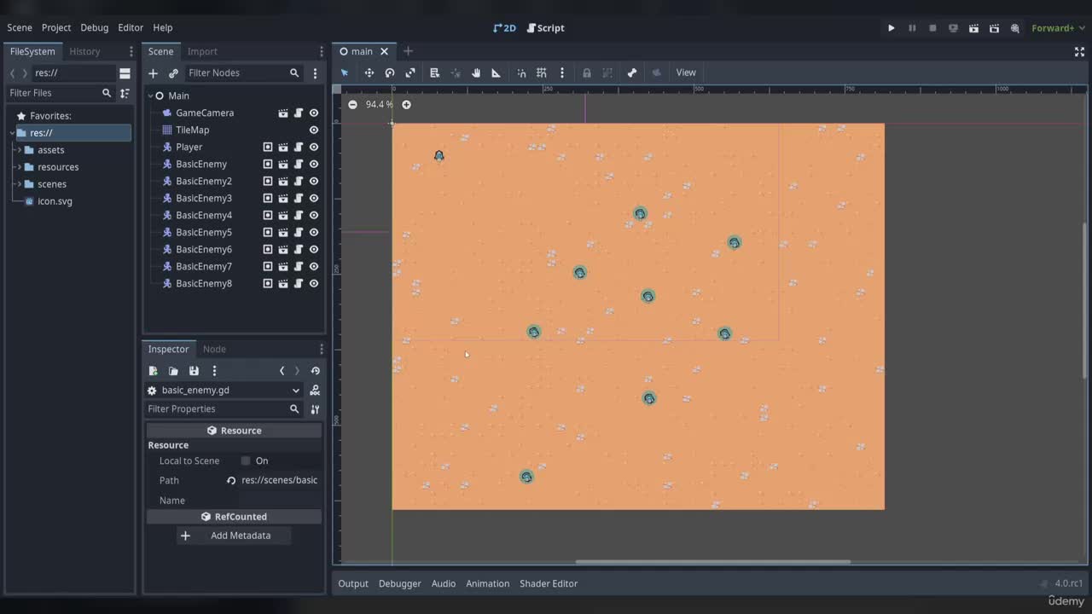Switch to the History tab
Viewport: 1092px width, 614px height.
tap(84, 51)
